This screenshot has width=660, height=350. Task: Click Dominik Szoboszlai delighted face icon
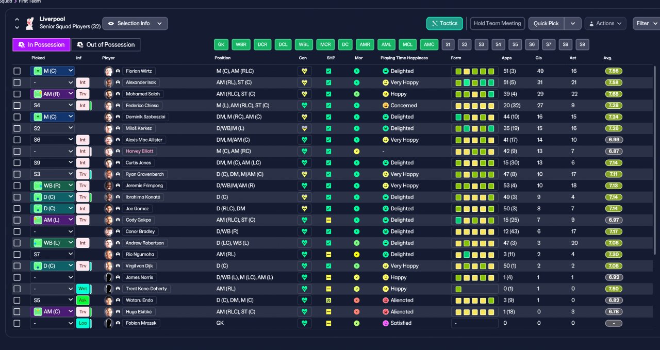pyautogui.click(x=385, y=117)
